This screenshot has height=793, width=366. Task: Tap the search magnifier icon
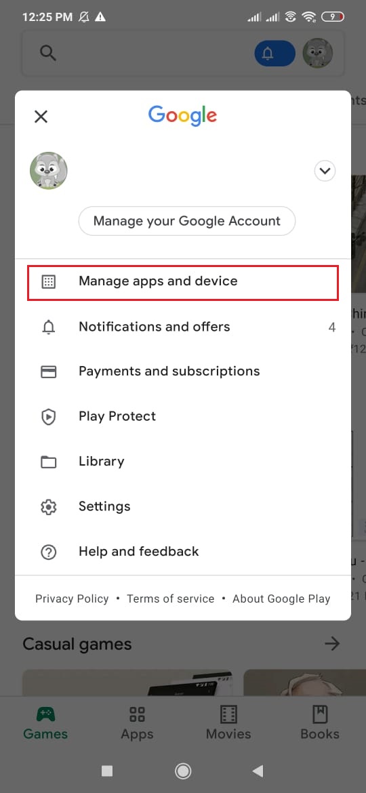[x=48, y=53]
